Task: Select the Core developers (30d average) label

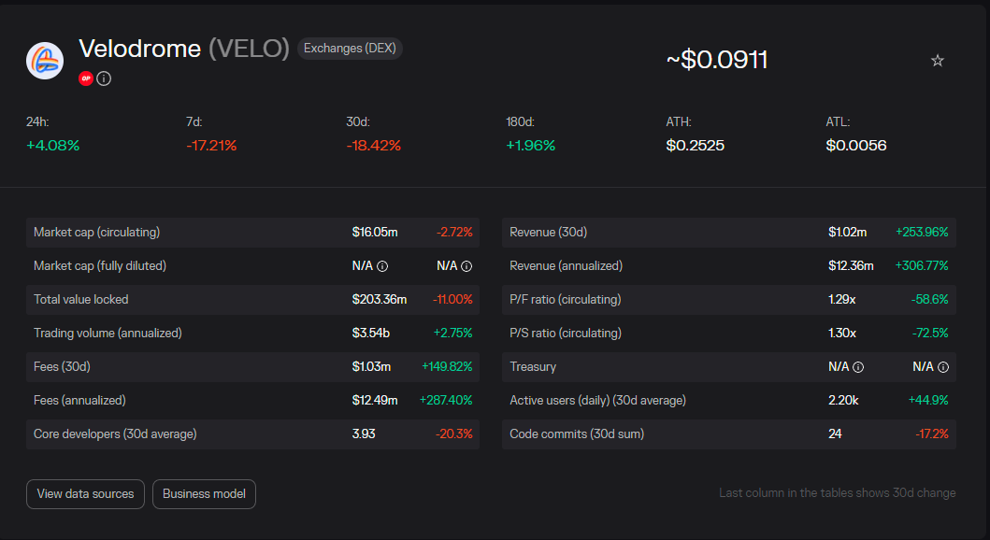Action: coord(115,434)
